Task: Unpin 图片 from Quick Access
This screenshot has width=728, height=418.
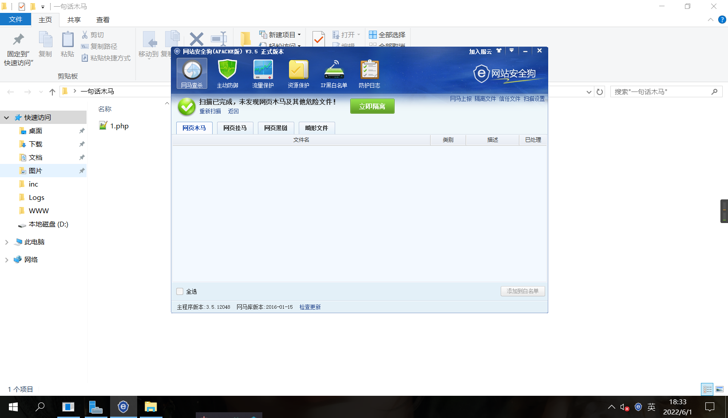Action: coord(82,171)
